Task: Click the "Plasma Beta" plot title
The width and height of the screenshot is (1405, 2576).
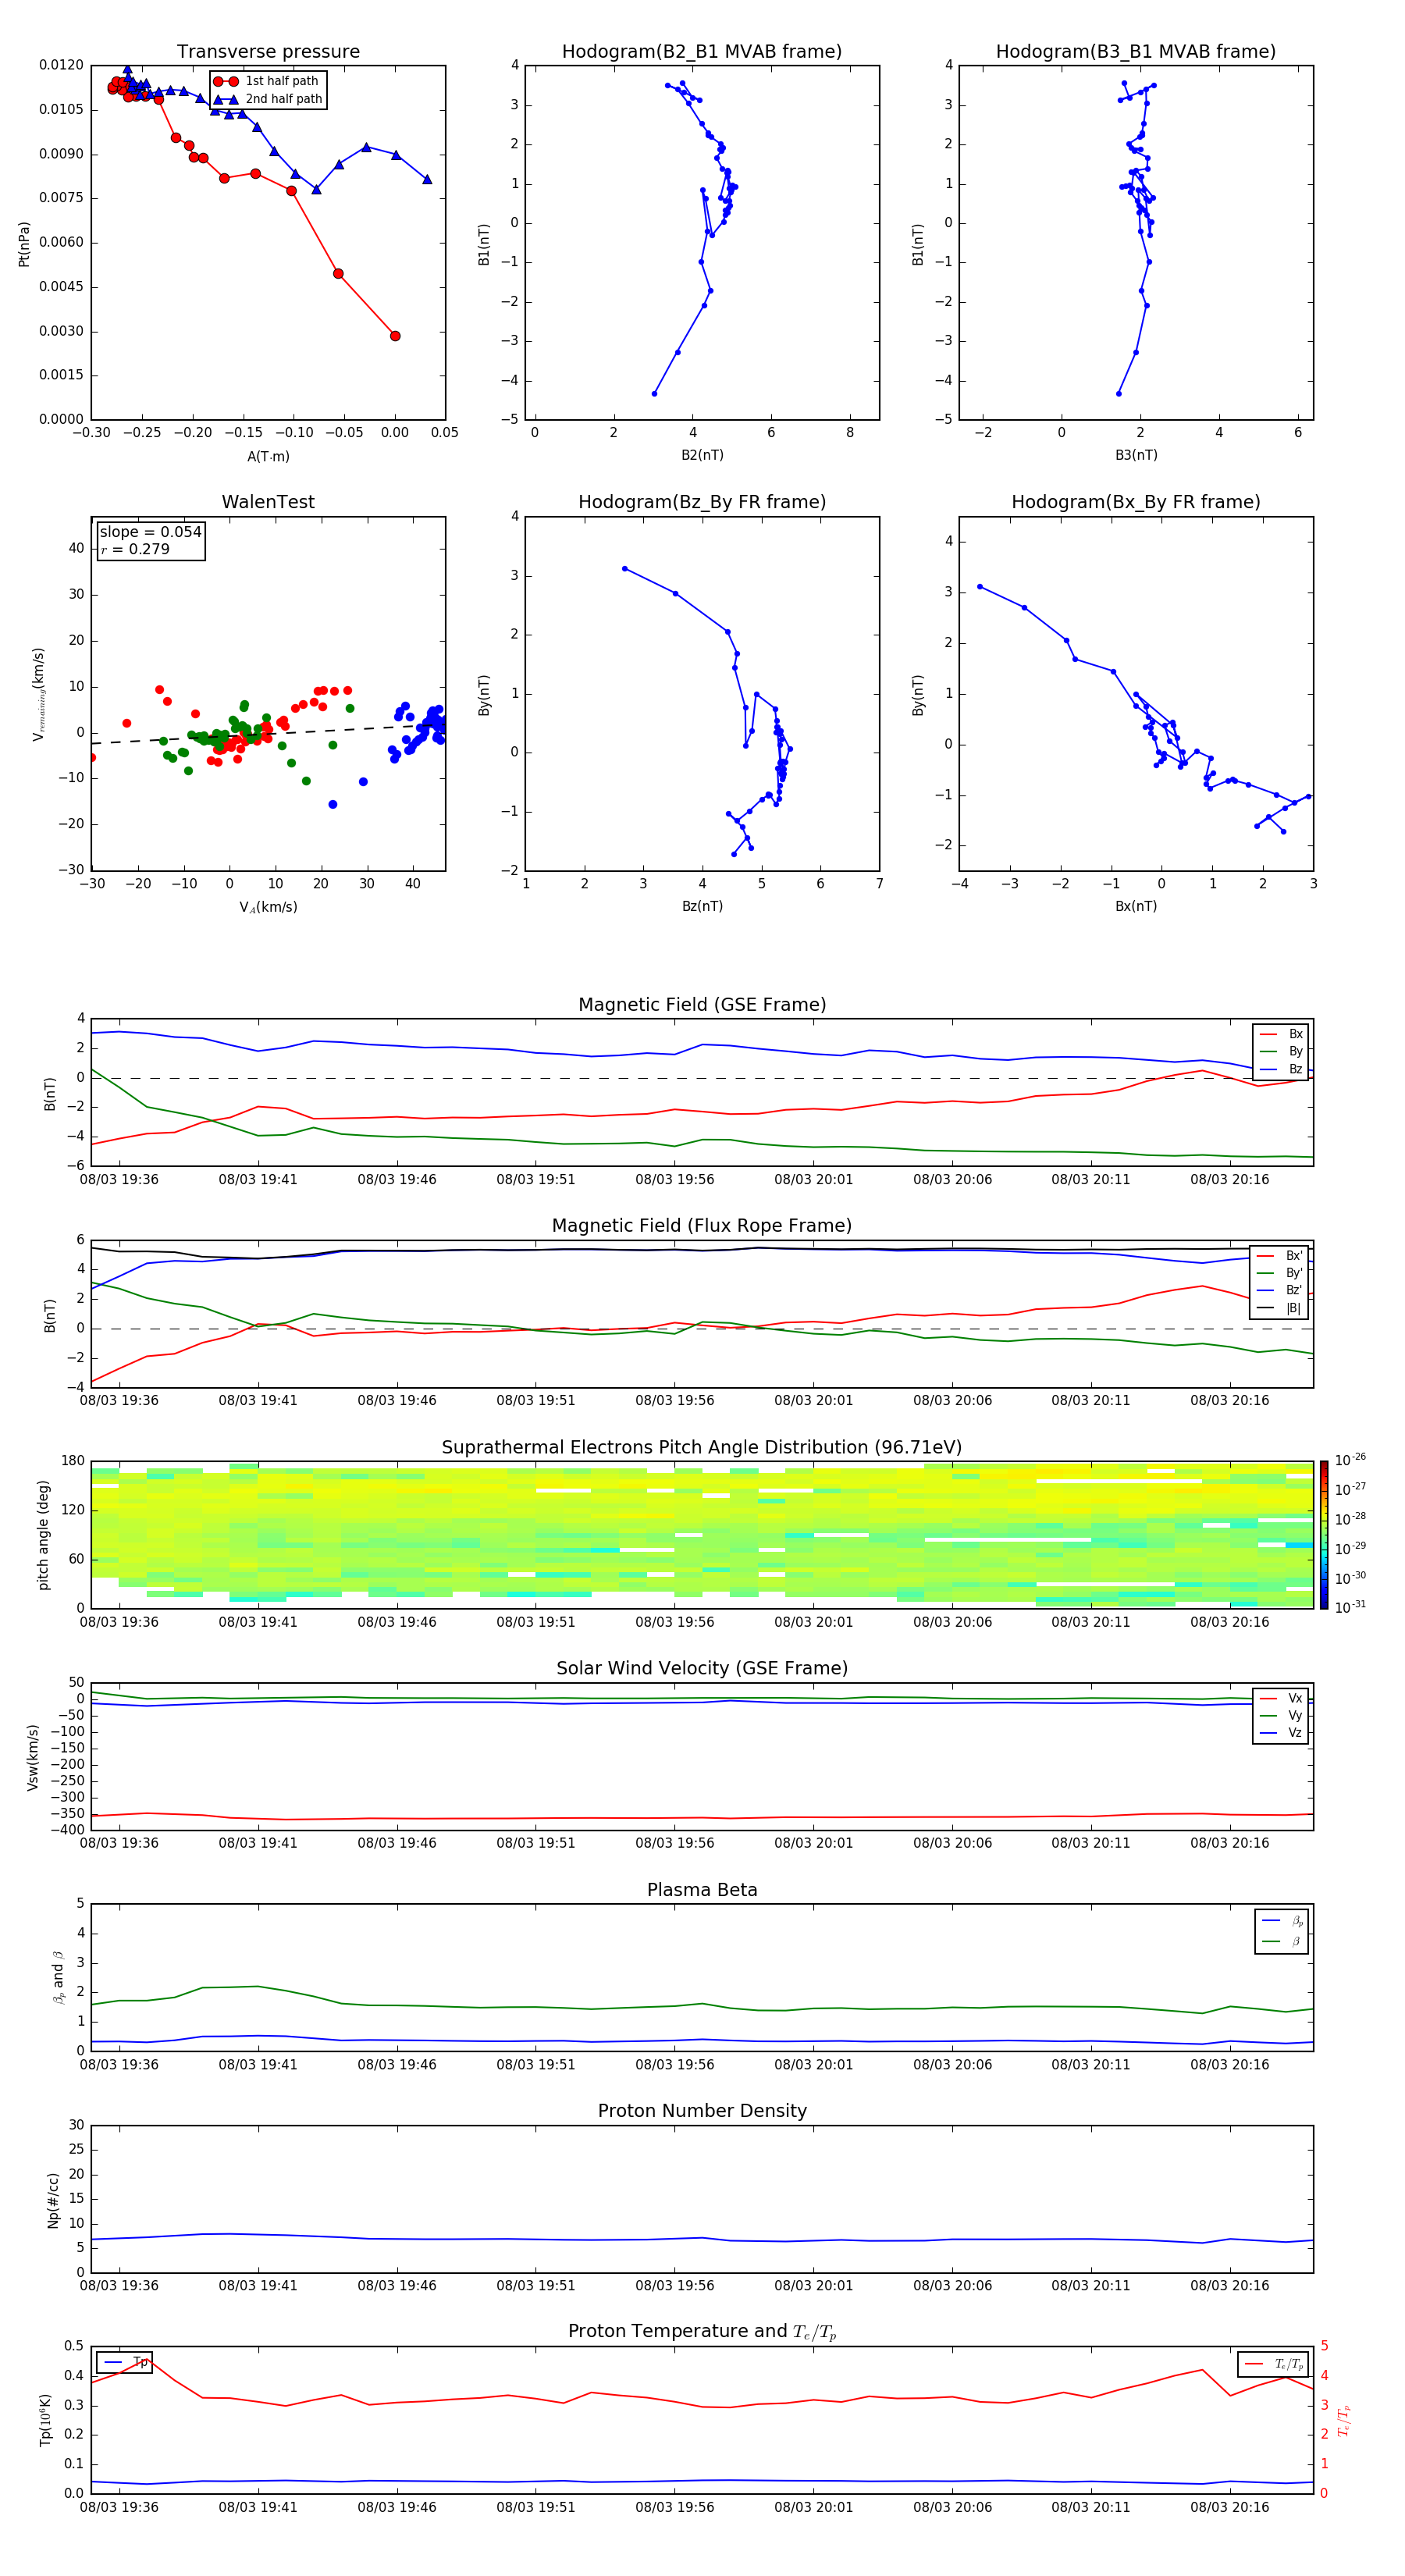Action: [702, 1891]
